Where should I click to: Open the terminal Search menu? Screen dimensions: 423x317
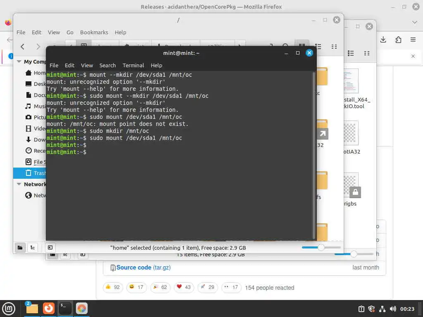click(107, 66)
